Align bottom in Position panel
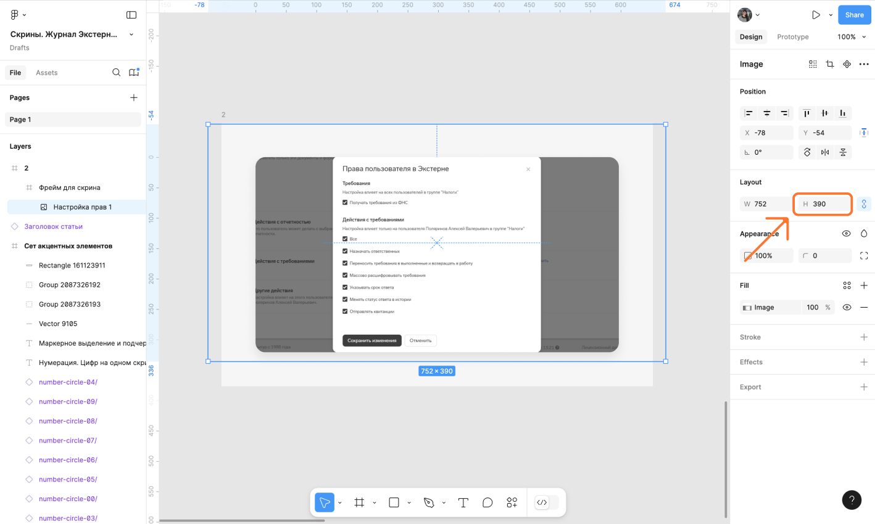The height and width of the screenshot is (524, 875). click(x=842, y=113)
